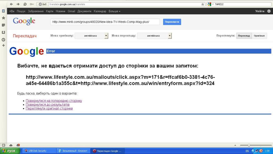Click the URL field with minti.com address
273x154 pixels.
click(105, 22)
